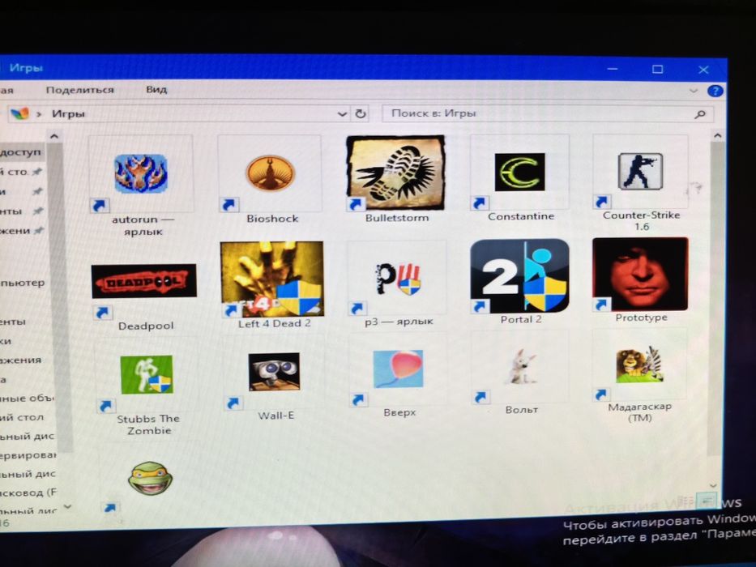Screen dimensions: 756x567
Task: Launch the Counter-Strike 1.6 soldier icon
Action: click(x=640, y=171)
